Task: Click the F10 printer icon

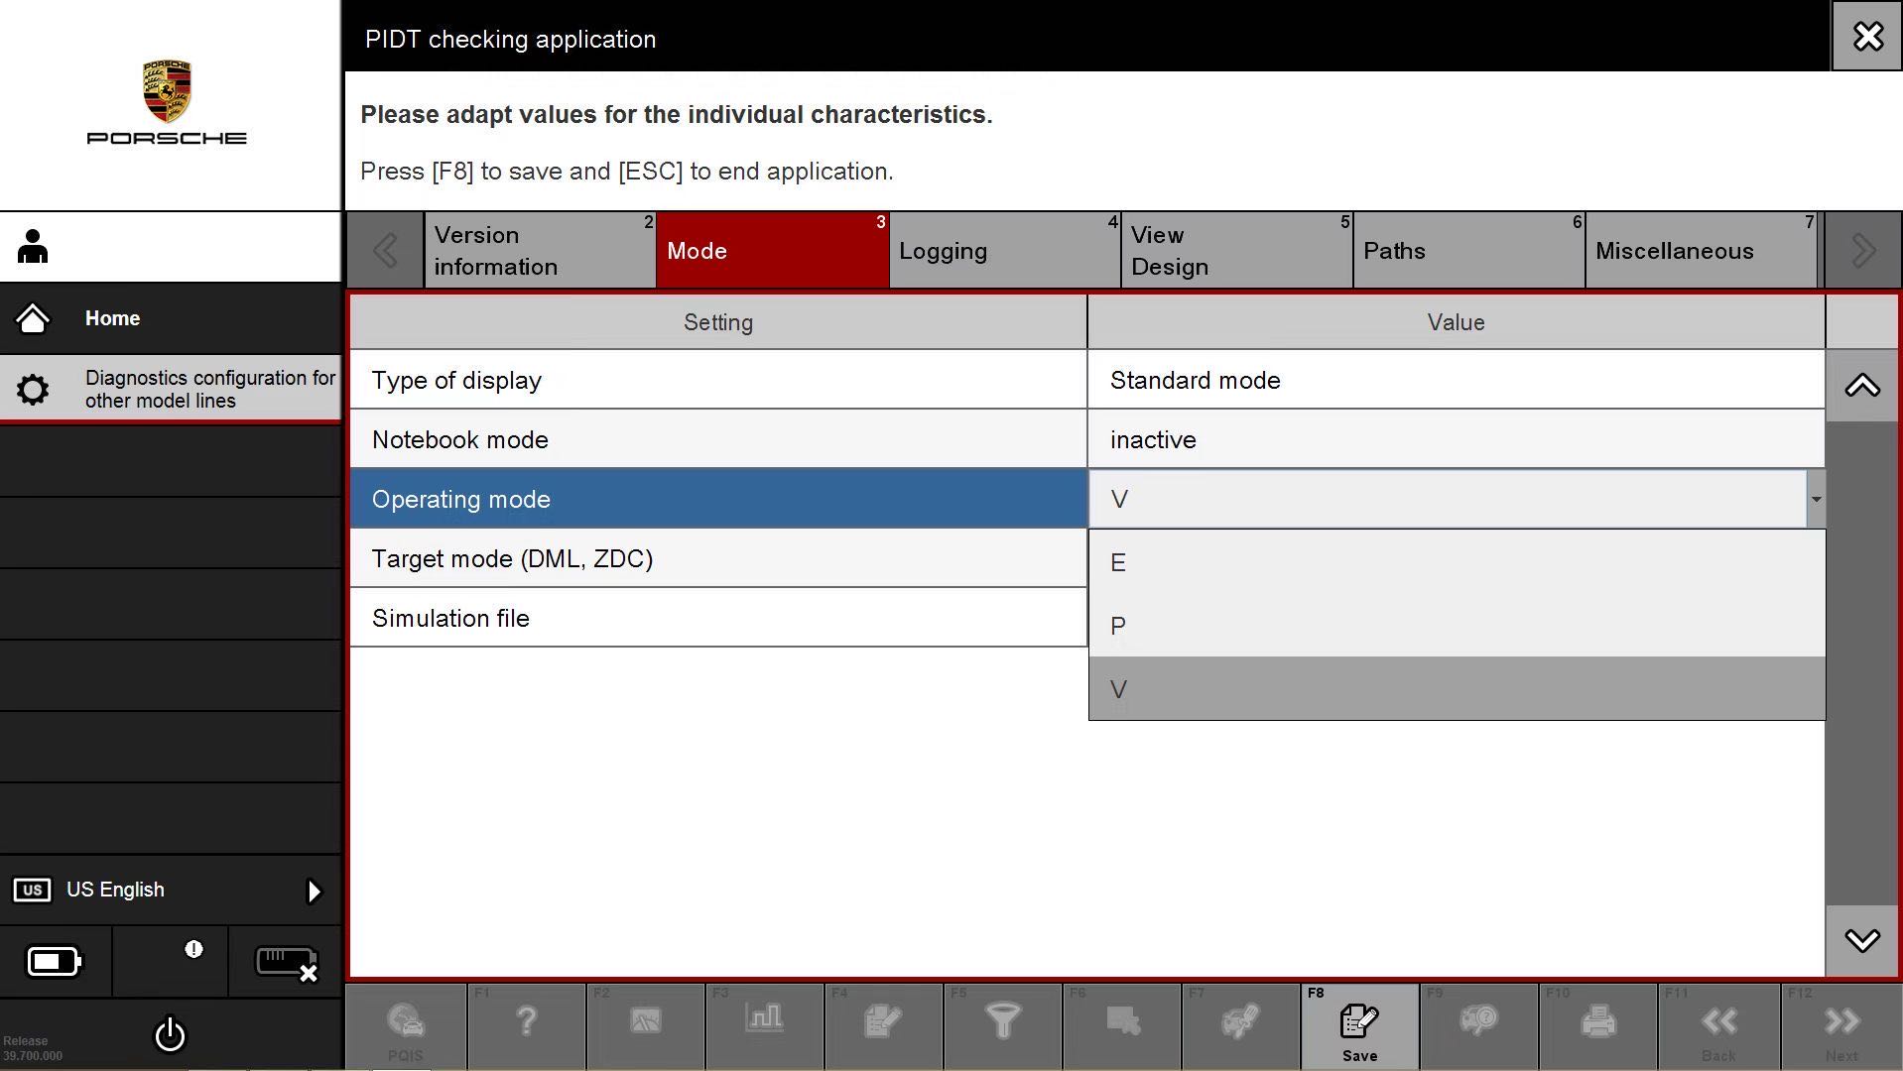Action: click(1597, 1020)
